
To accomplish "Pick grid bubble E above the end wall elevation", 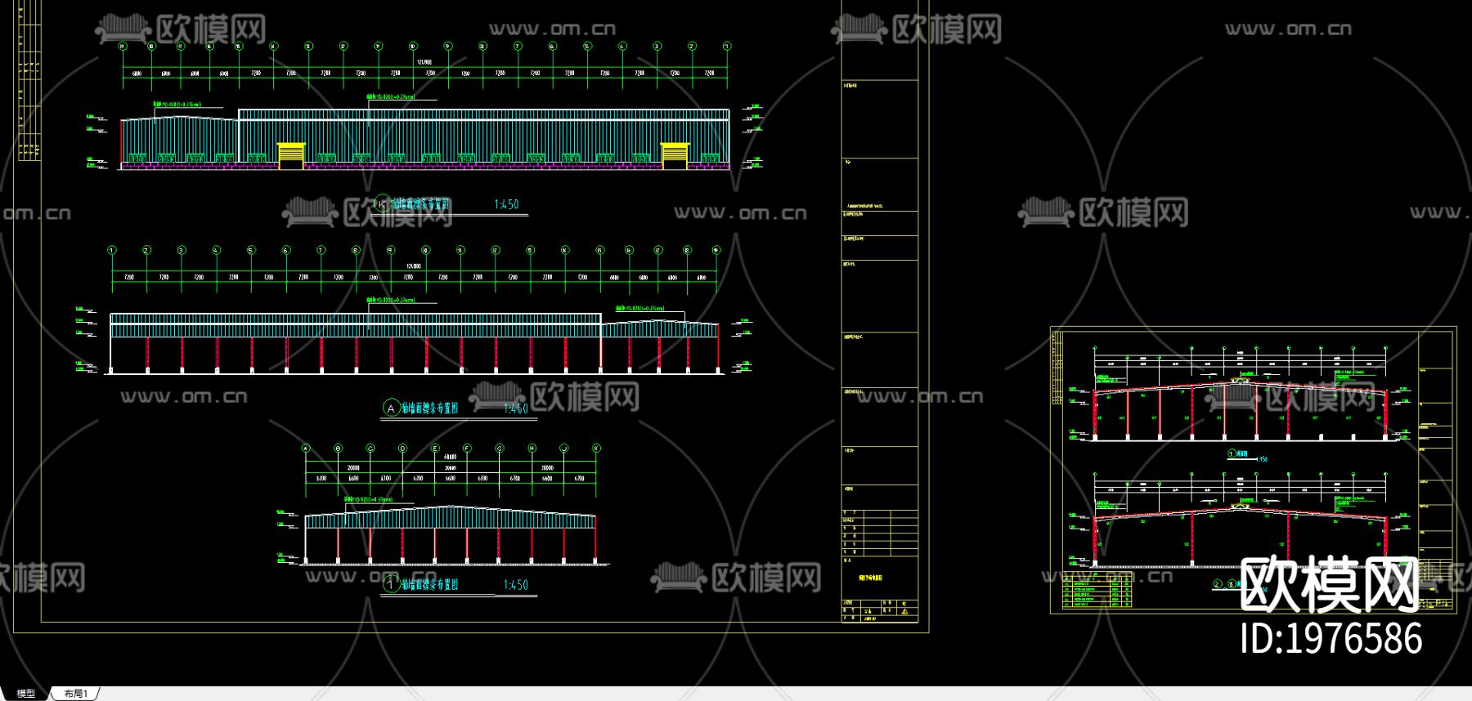I will tap(435, 448).
